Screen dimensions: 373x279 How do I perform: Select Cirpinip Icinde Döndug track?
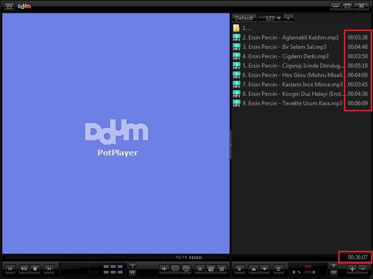click(x=301, y=66)
